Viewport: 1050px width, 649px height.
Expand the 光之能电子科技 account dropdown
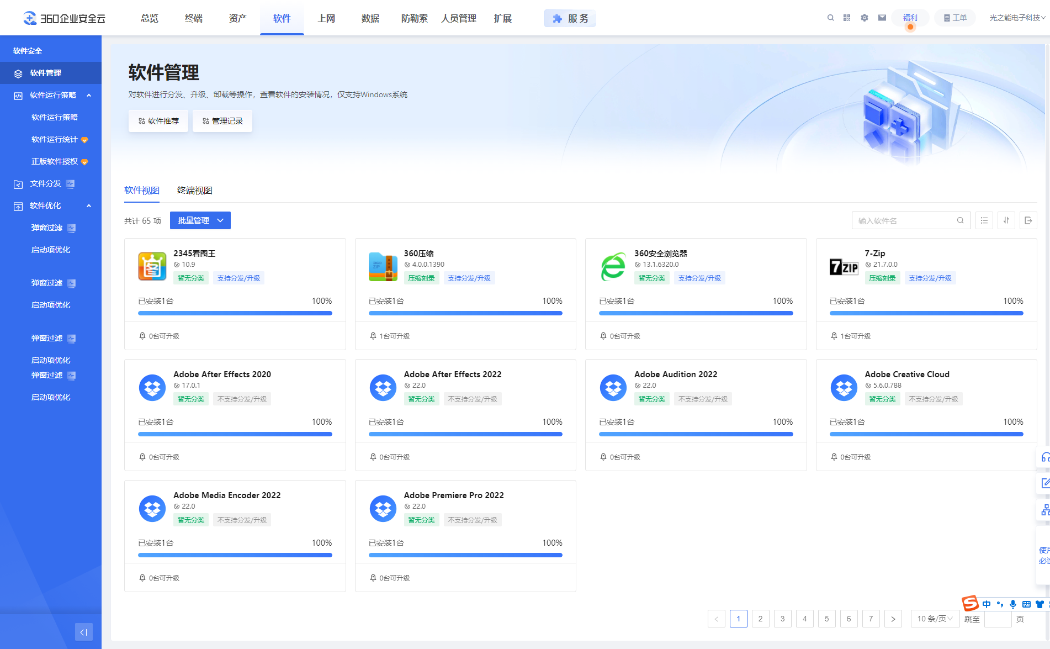point(1017,18)
